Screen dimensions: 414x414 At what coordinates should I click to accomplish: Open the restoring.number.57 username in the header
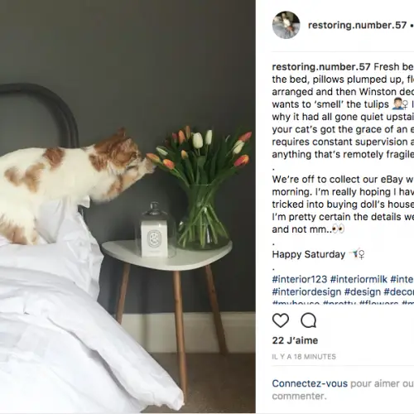click(357, 25)
